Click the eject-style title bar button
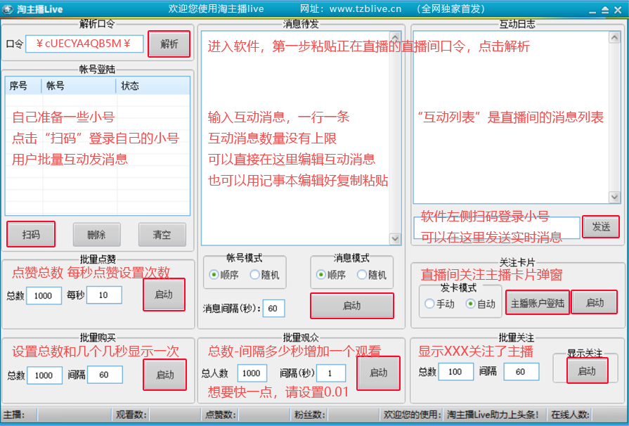Viewport: 629px width, 426px height. coord(605,10)
